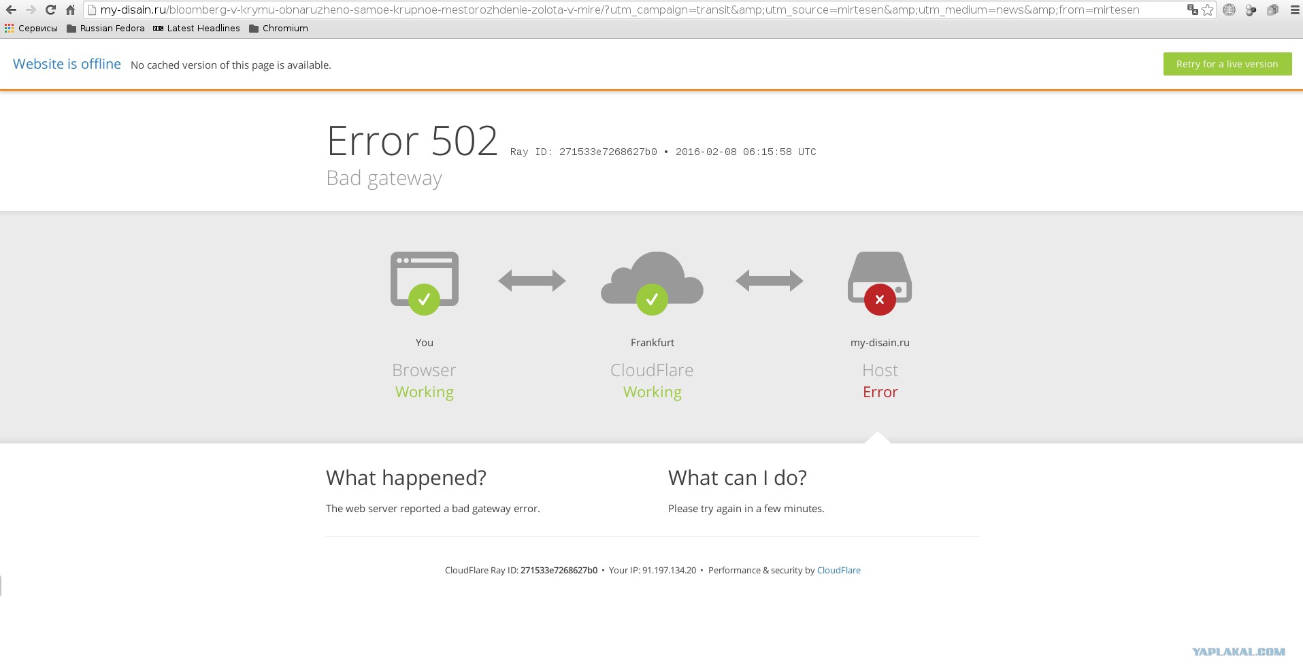
Task: Click Retry for a live version
Action: pyautogui.click(x=1227, y=64)
